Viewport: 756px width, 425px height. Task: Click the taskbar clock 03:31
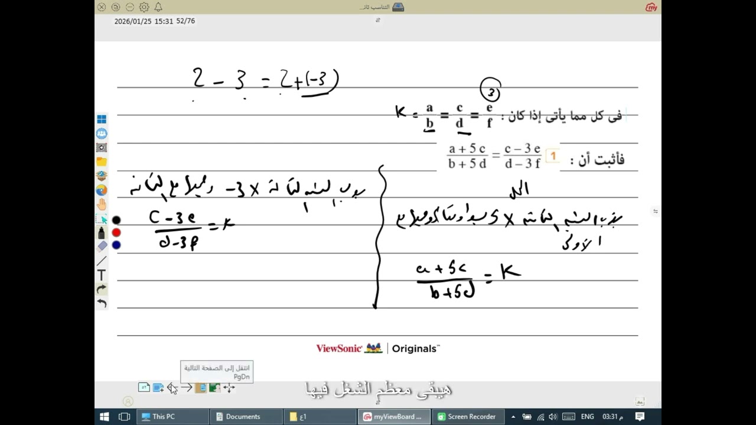pos(612,416)
